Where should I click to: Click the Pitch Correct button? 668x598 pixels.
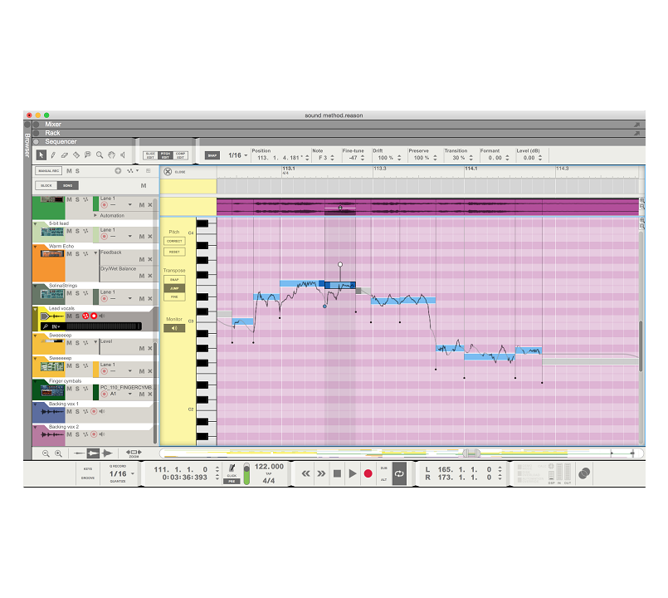click(x=174, y=241)
